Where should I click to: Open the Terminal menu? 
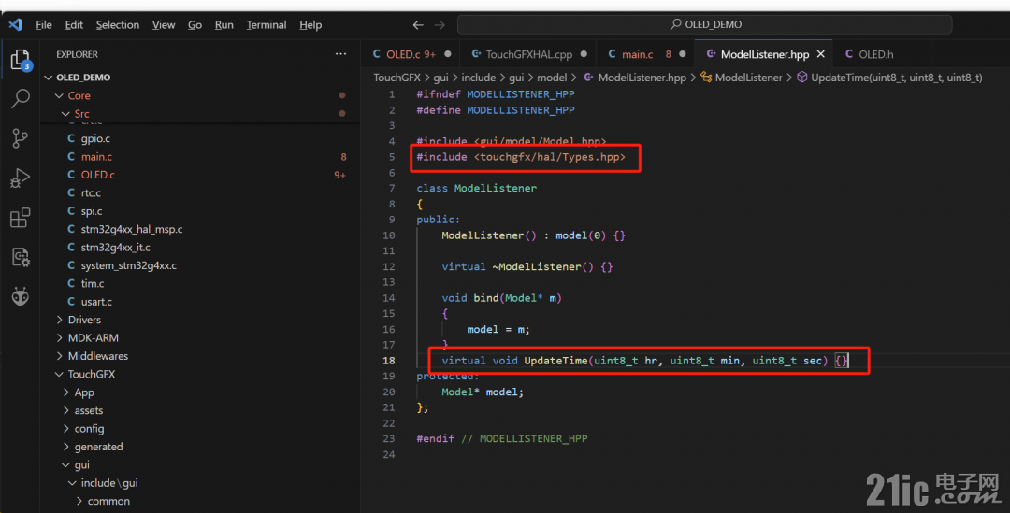point(266,24)
